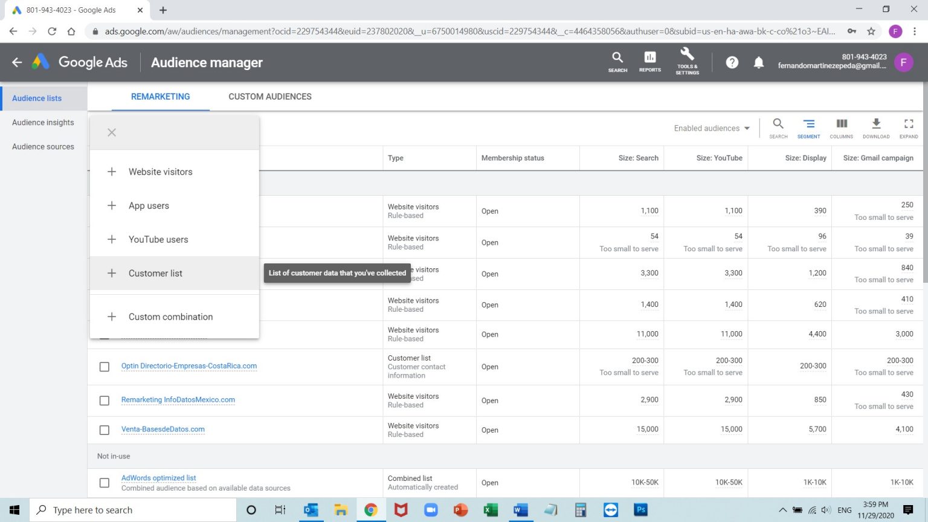This screenshot has width=928, height=522.
Task: Choose Customer list from the menu
Action: click(x=174, y=273)
